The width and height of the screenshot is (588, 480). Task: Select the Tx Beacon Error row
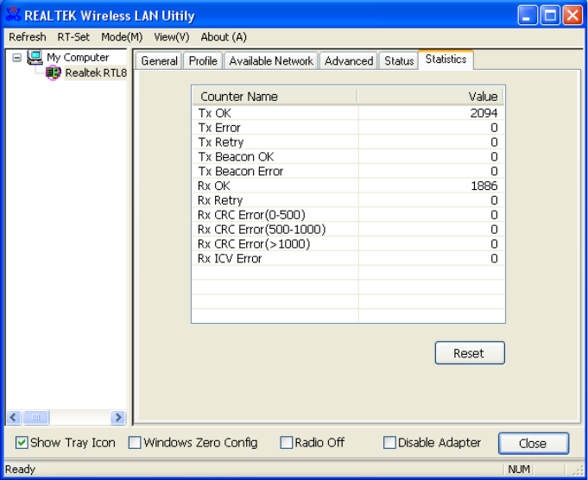coord(348,171)
